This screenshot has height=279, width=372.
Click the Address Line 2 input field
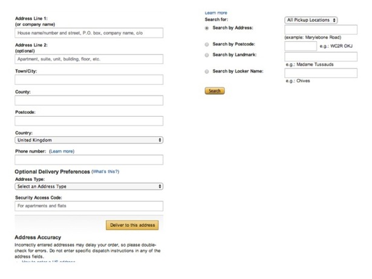(89, 59)
